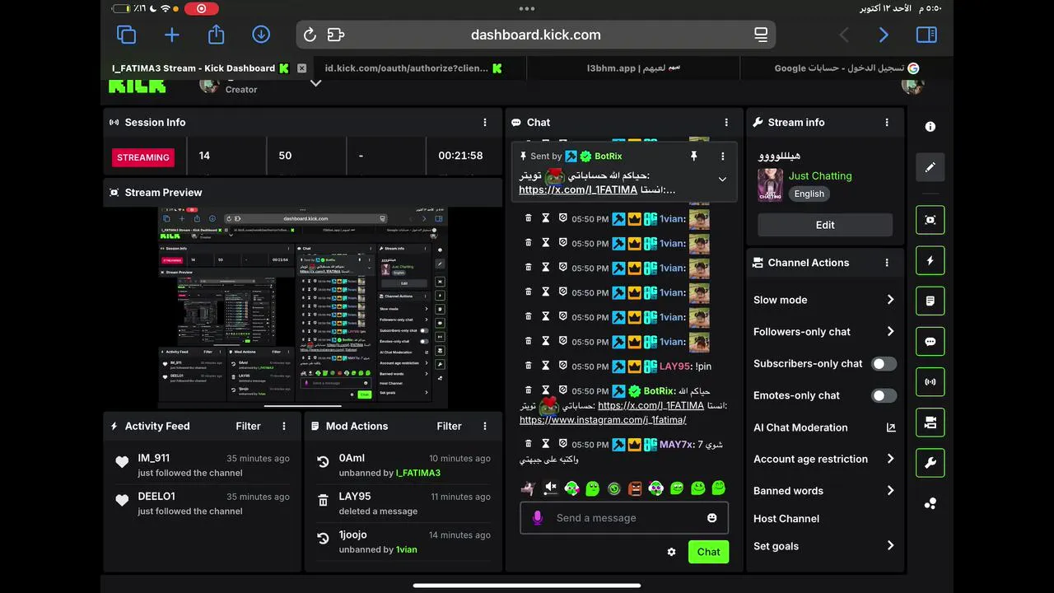
Task: Toggle the Stream Preview panel sidebar icon
Action: pyautogui.click(x=930, y=220)
